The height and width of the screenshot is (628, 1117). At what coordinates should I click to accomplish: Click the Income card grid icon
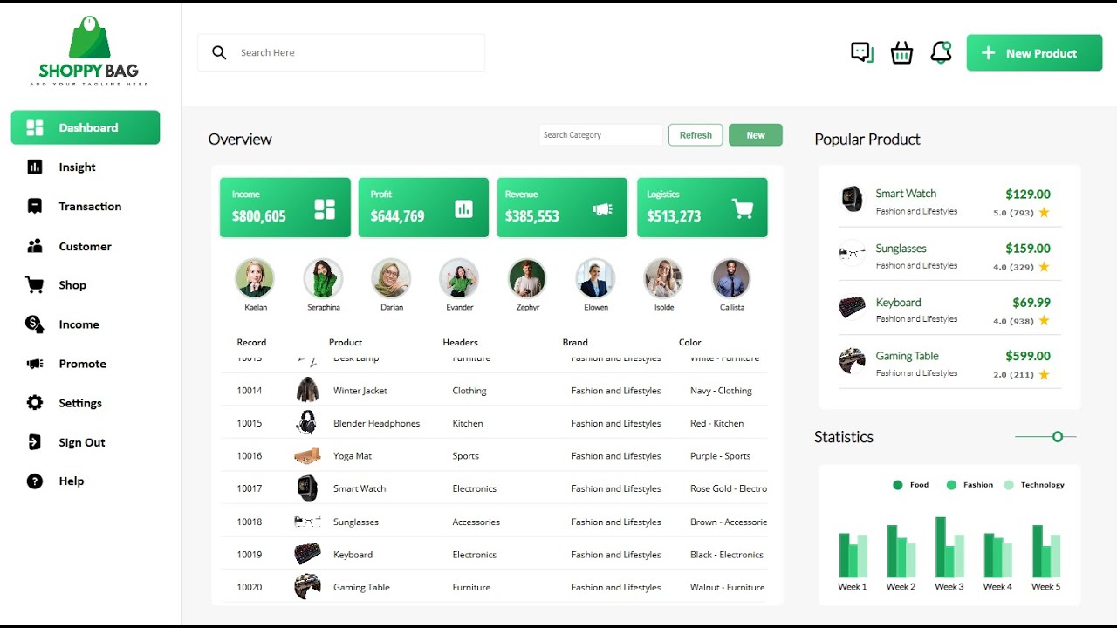325,209
